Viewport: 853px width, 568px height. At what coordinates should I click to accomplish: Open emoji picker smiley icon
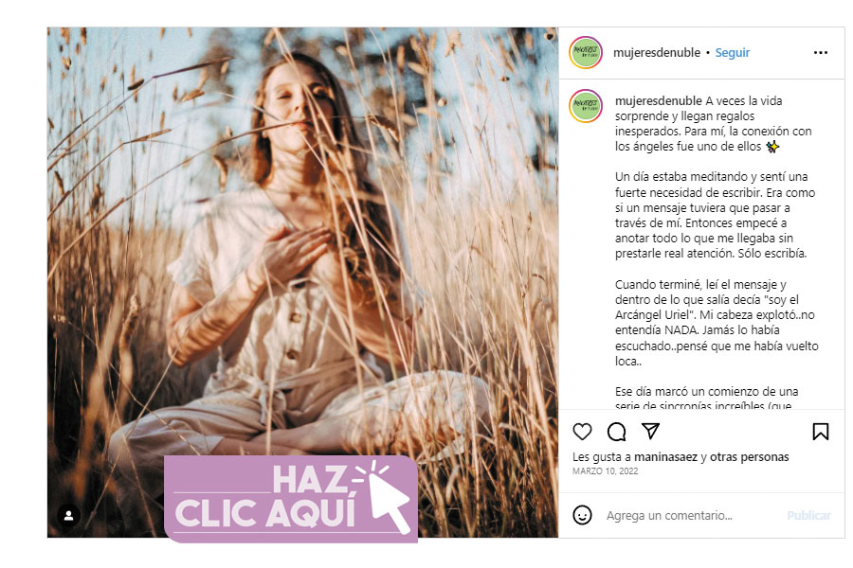(582, 515)
